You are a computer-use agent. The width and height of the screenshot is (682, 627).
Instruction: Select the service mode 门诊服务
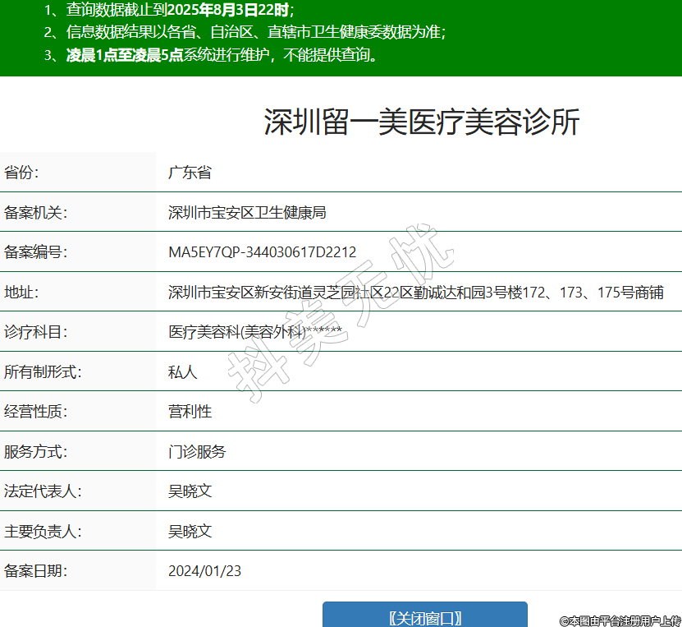pos(197,451)
